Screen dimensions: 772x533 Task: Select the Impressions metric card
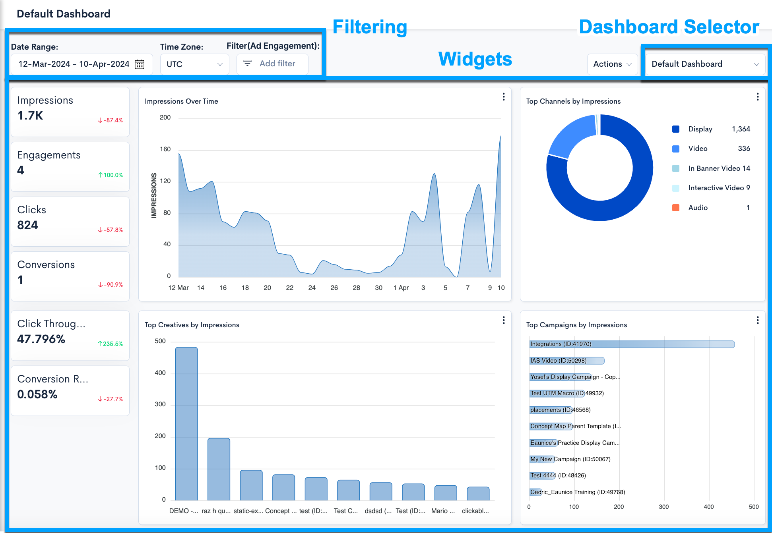tap(70, 112)
